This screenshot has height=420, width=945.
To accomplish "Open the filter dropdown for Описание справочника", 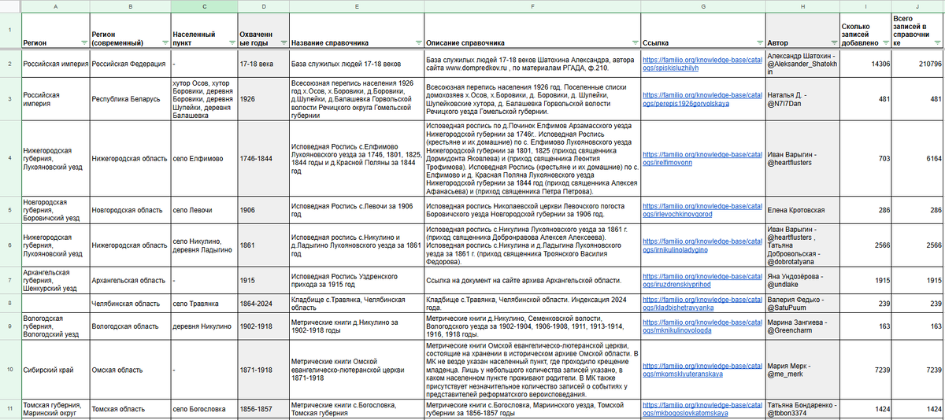I will [x=634, y=42].
